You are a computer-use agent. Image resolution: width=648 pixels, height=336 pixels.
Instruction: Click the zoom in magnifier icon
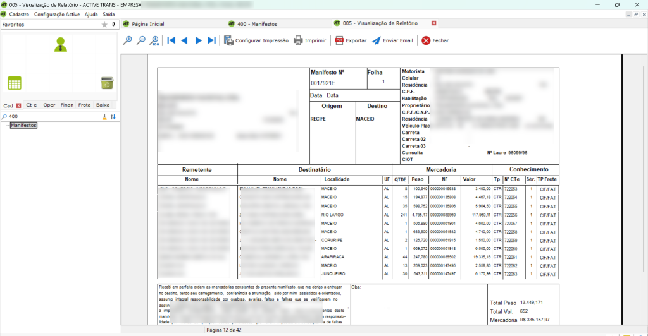click(x=128, y=40)
